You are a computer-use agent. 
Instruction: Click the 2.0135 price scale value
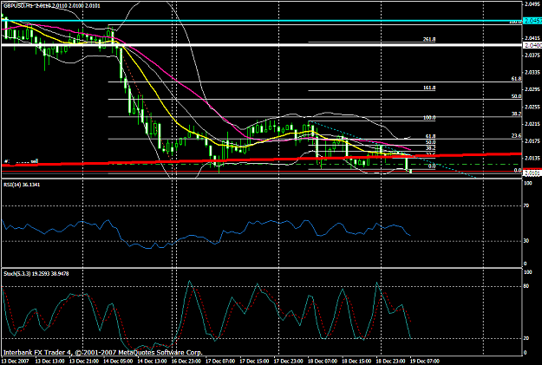tap(532, 159)
